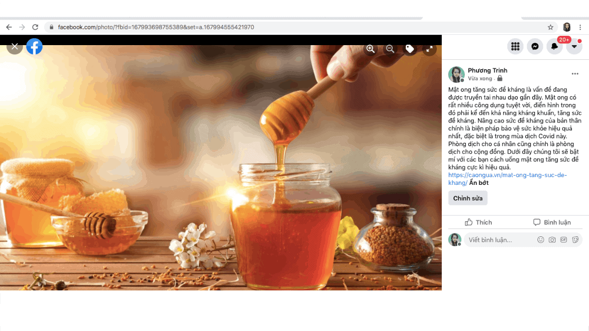Open the caongua.vn article link
The height and width of the screenshot is (331, 589).
click(507, 175)
